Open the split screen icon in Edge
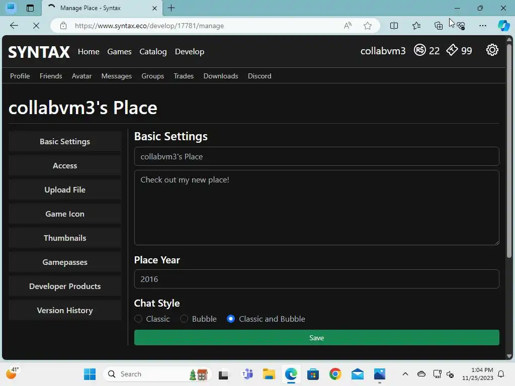The height and width of the screenshot is (386, 515). (x=394, y=26)
